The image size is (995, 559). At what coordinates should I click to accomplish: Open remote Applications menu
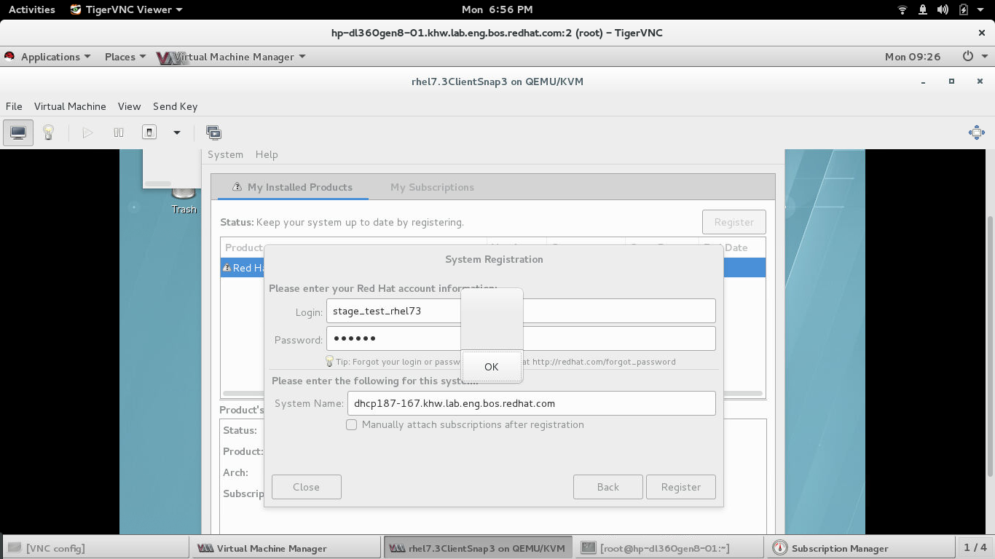(x=48, y=57)
